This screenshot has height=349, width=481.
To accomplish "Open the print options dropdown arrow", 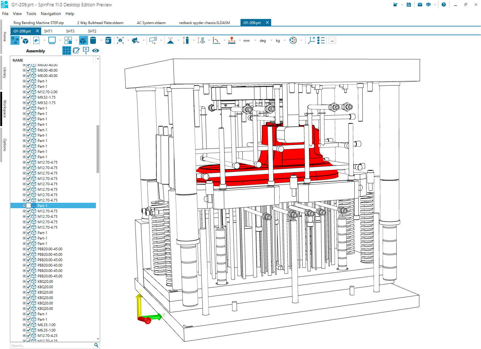I will tap(435, 5).
